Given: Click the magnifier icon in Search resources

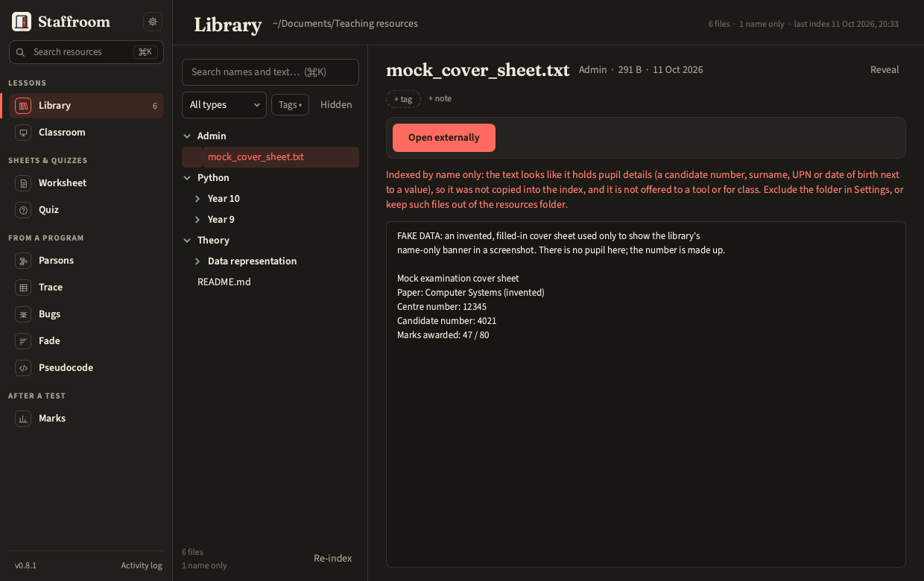Looking at the screenshot, I should pyautogui.click(x=20, y=52).
